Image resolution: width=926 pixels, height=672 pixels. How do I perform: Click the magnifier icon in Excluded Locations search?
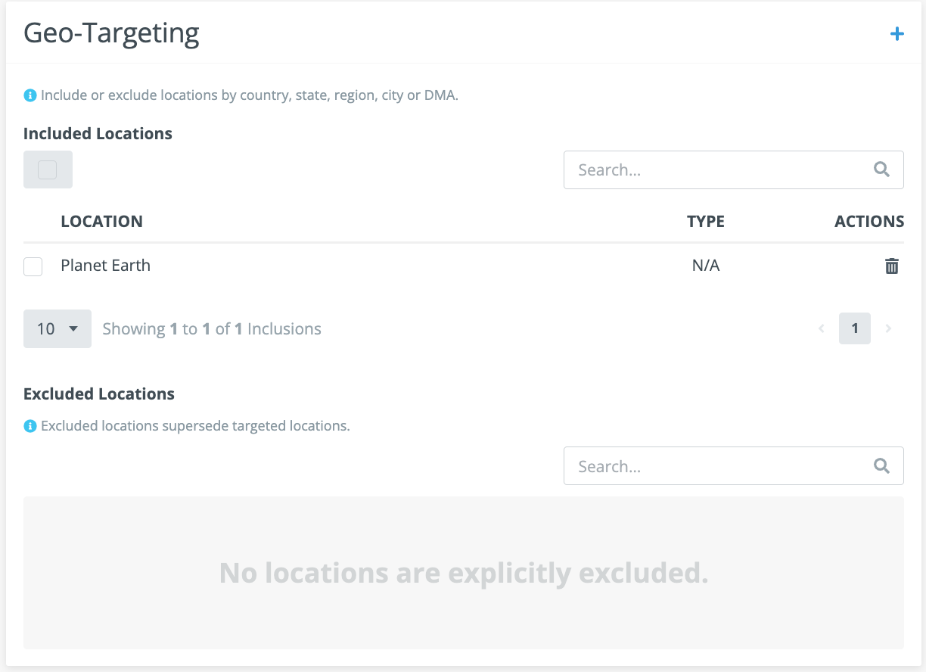pyautogui.click(x=881, y=466)
